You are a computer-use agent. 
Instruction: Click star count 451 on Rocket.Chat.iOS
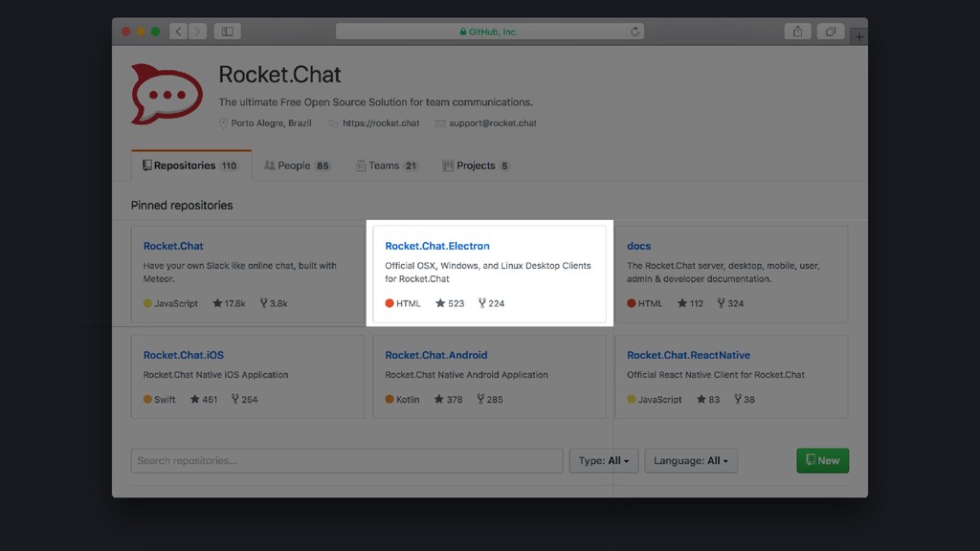[x=204, y=399]
